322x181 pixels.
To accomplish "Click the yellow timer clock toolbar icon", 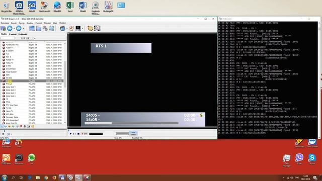I will [x=90, y=28].
